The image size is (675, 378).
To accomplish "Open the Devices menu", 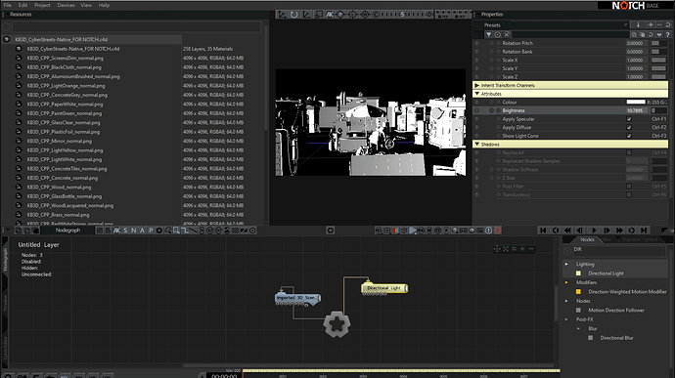I will (x=66, y=5).
